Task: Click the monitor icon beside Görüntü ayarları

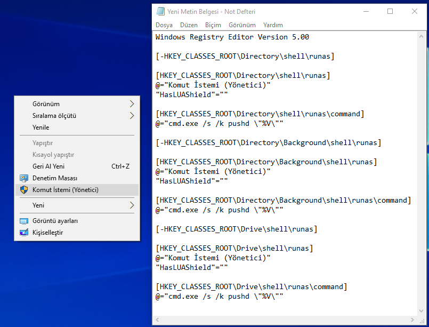Action: click(24, 221)
